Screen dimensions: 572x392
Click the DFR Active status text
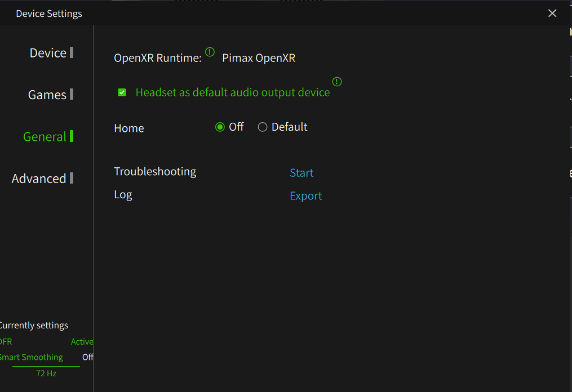pyautogui.click(x=82, y=342)
